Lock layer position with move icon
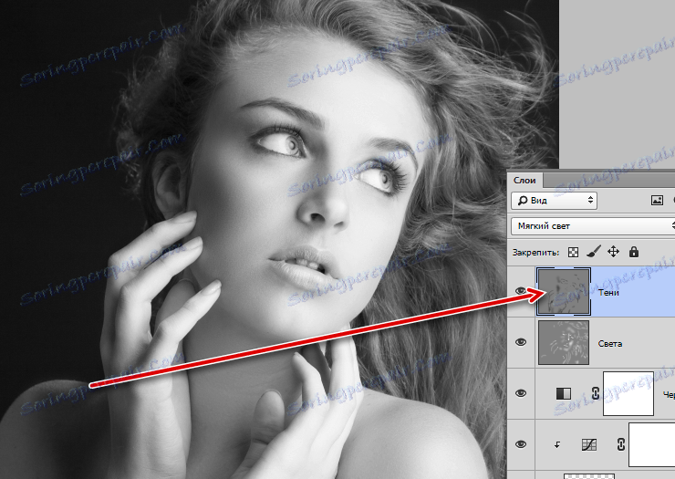 (613, 252)
